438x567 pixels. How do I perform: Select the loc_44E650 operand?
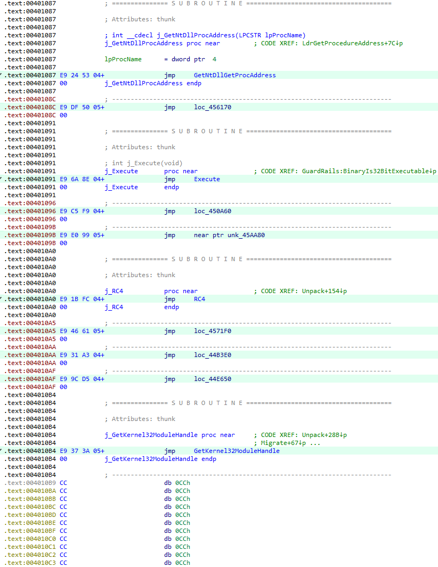213,379
